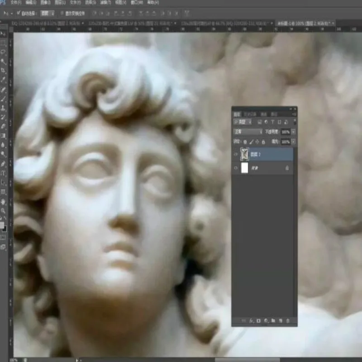Select the 图层 2 layer row
The height and width of the screenshot is (362, 362).
click(x=269, y=154)
